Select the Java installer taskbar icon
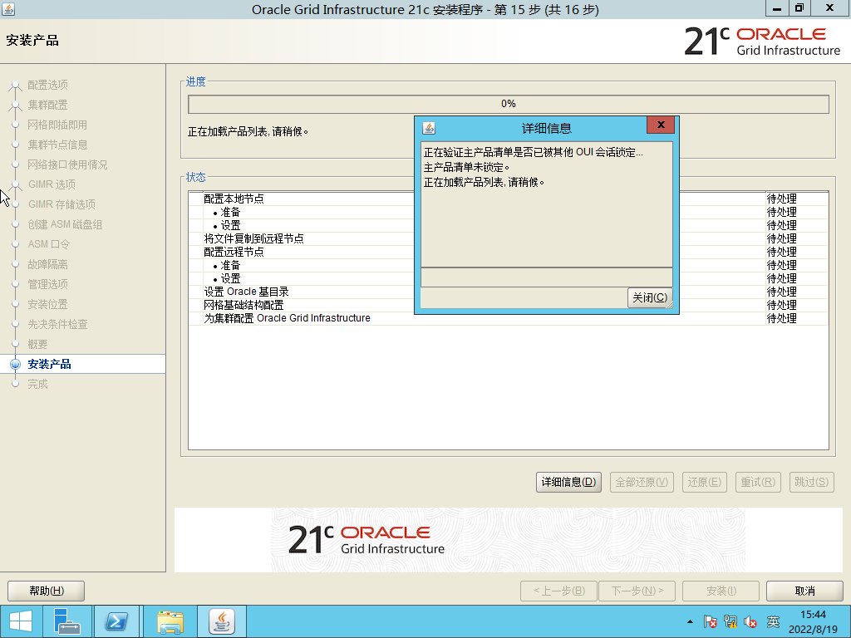This screenshot has width=851, height=638. pyautogui.click(x=221, y=621)
